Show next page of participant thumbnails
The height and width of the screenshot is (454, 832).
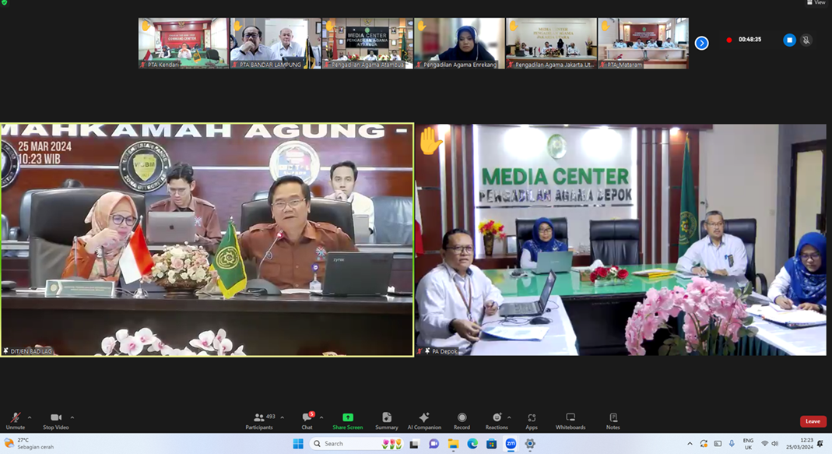pos(701,43)
